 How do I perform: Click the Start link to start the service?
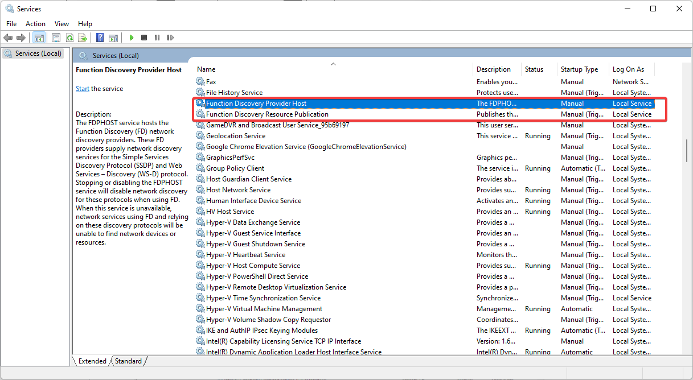click(83, 89)
